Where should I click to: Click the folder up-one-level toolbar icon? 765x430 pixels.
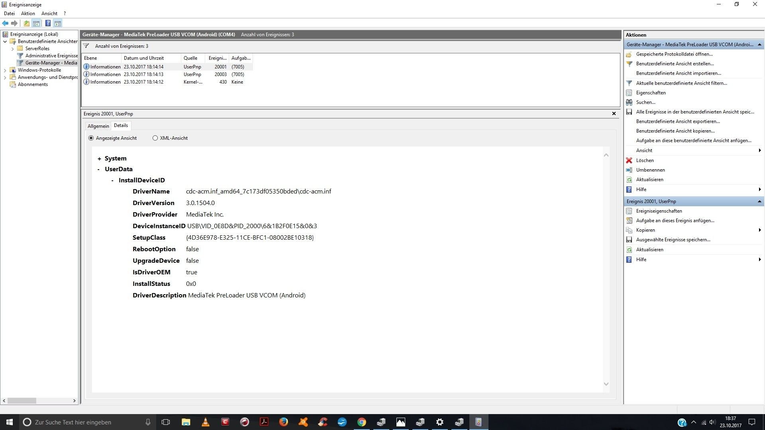[x=26, y=23]
